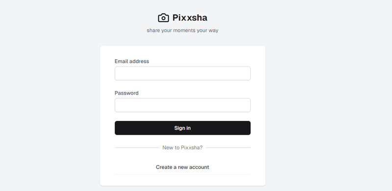Click the word 'Create' in the bottom button
This screenshot has width=392, height=191.
point(163,167)
